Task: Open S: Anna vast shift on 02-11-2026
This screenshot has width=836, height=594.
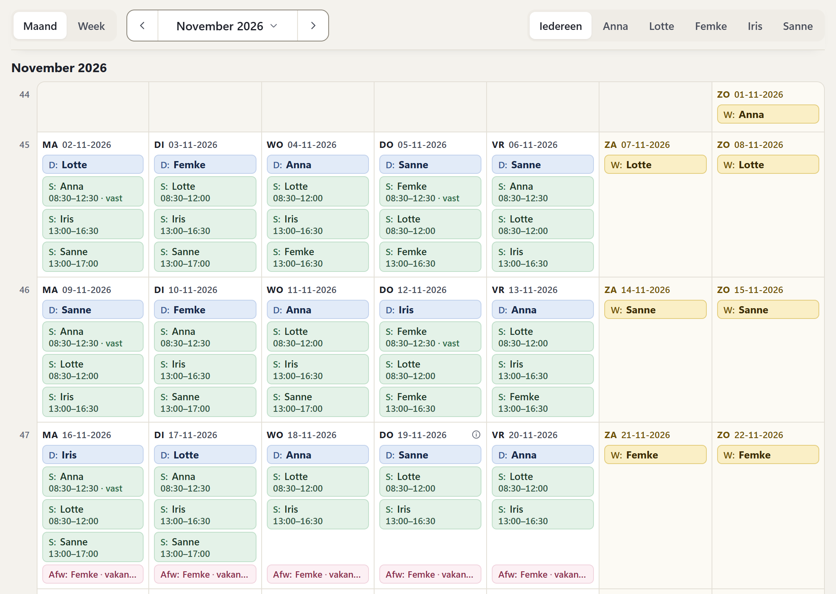Action: (x=93, y=192)
